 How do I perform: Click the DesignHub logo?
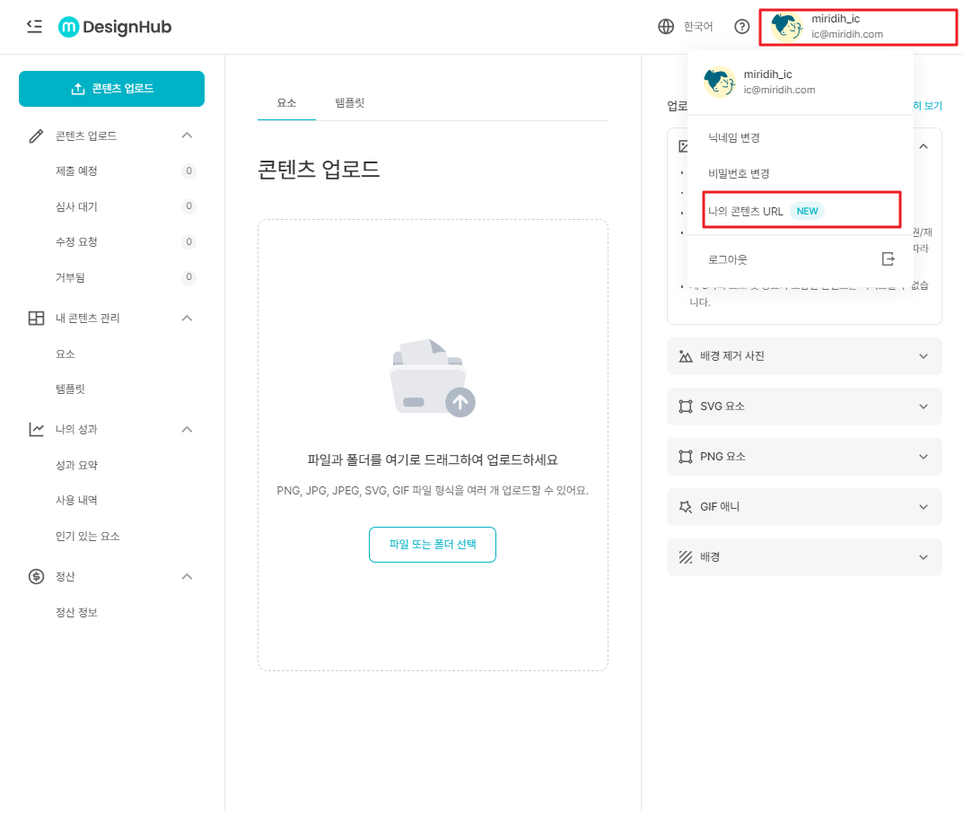[x=115, y=27]
